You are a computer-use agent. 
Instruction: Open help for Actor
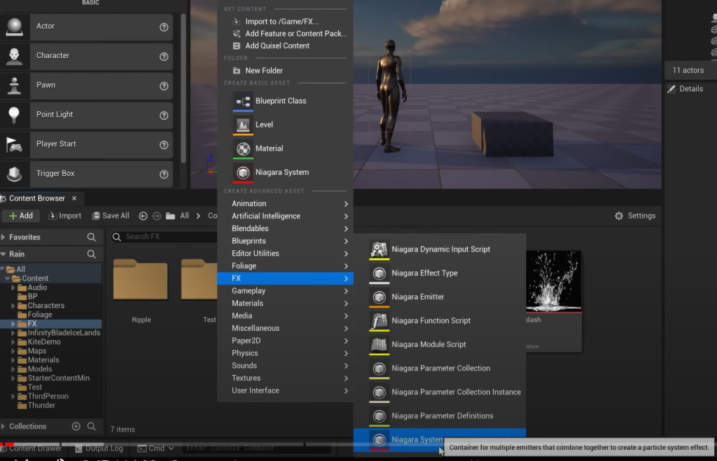(164, 27)
